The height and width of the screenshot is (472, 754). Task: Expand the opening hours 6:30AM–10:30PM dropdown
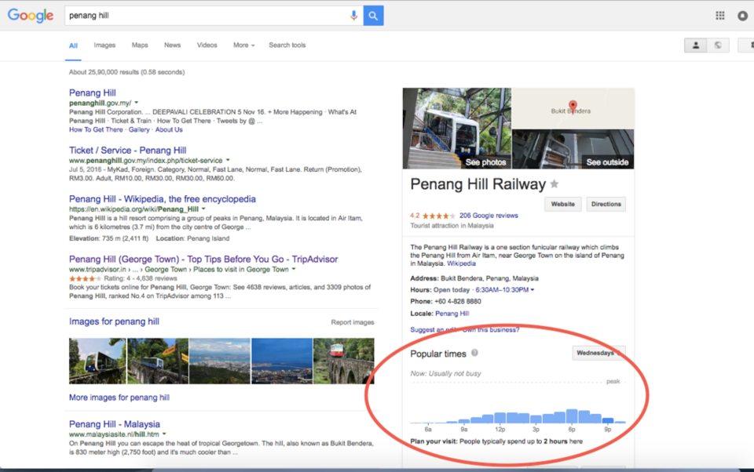[x=505, y=290]
